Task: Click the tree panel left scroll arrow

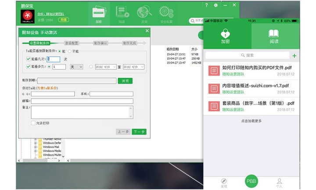Action: [19, 161]
